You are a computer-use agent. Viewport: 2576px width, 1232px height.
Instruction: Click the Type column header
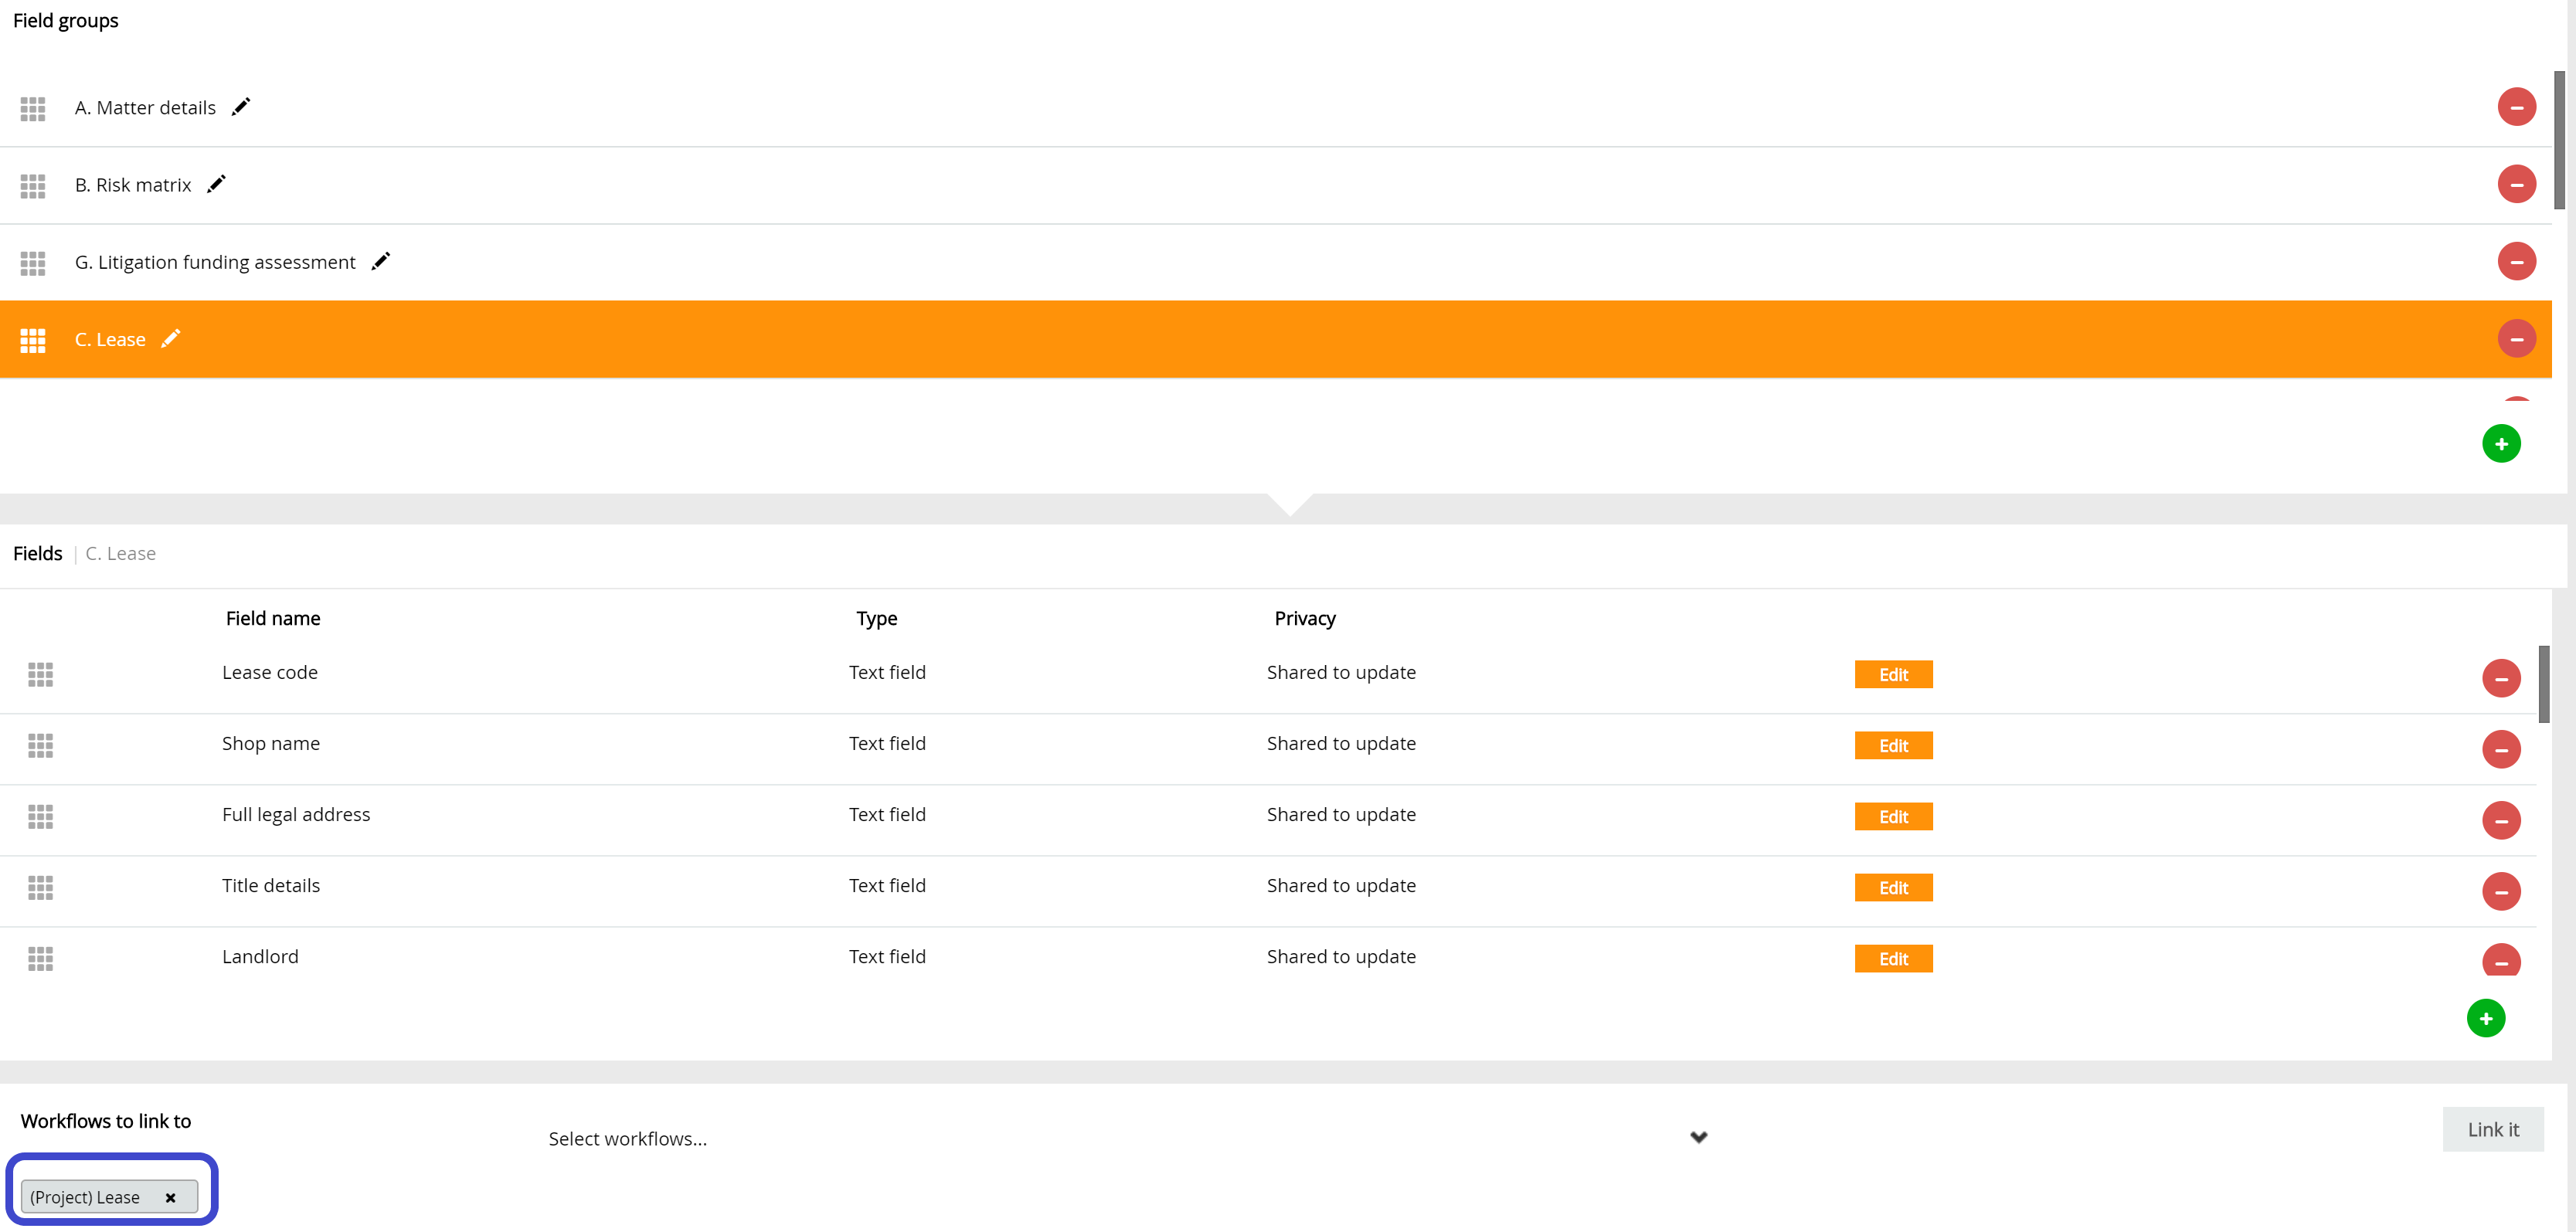tap(877, 619)
